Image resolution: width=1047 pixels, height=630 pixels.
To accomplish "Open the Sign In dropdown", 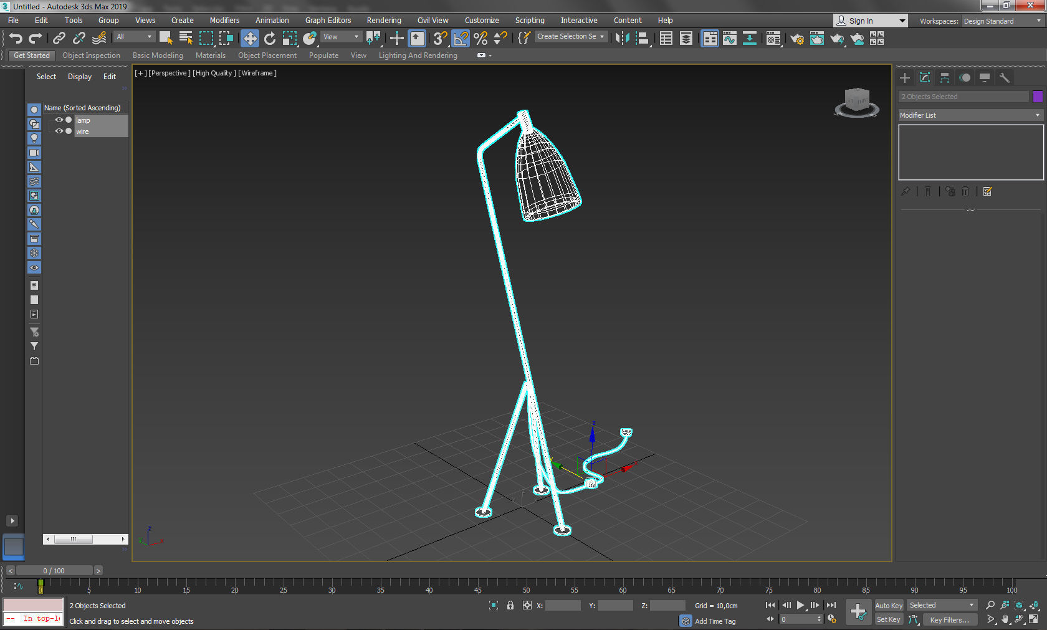I will pos(871,21).
